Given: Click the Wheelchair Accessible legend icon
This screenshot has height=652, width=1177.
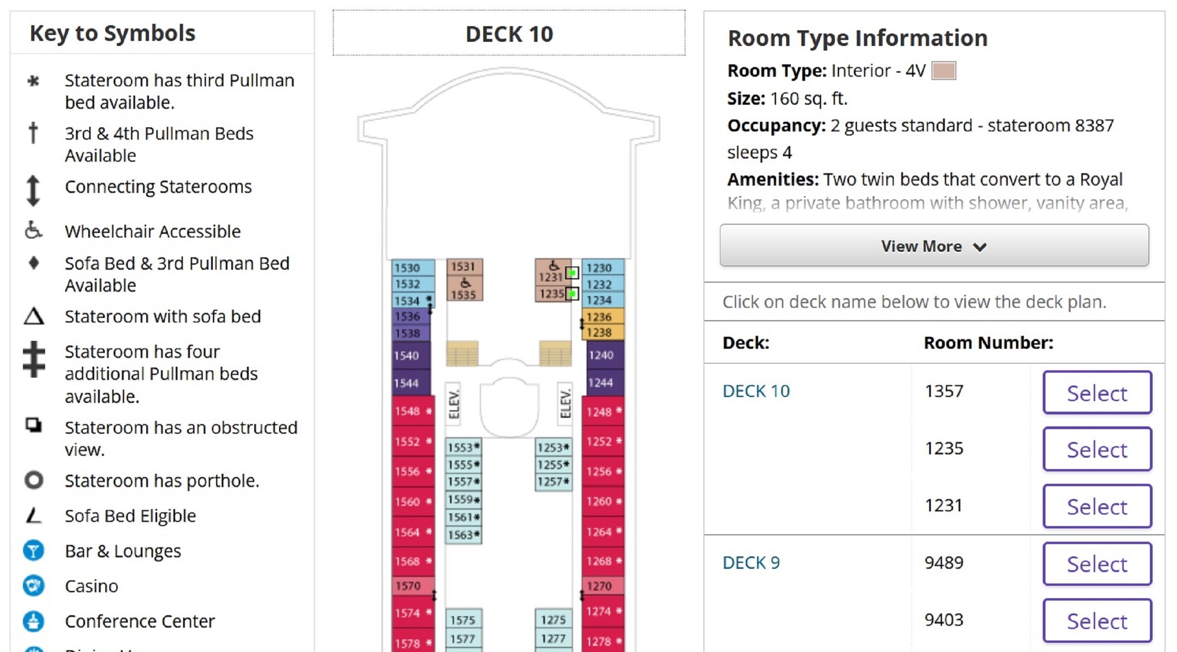Looking at the screenshot, I should coord(33,230).
